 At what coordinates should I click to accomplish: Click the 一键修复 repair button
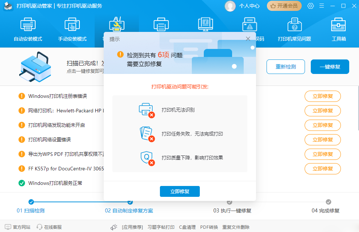(330, 67)
